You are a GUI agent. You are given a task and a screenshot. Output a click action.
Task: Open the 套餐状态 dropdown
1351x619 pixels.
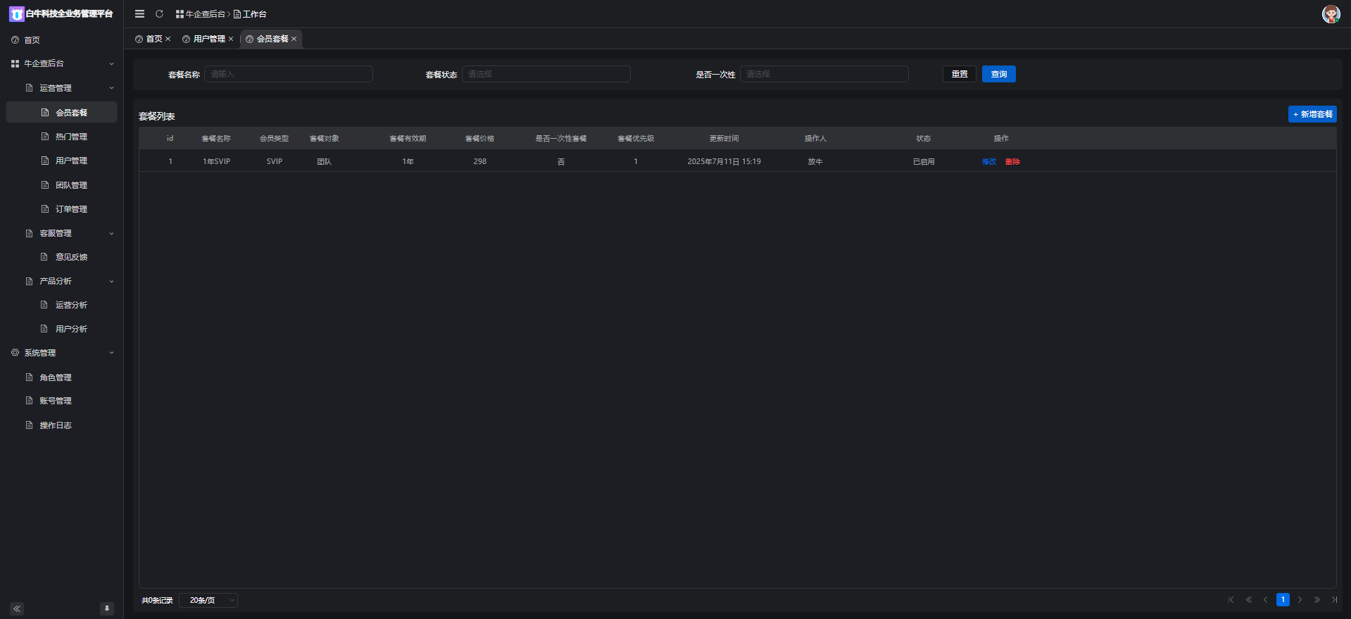pyautogui.click(x=546, y=74)
